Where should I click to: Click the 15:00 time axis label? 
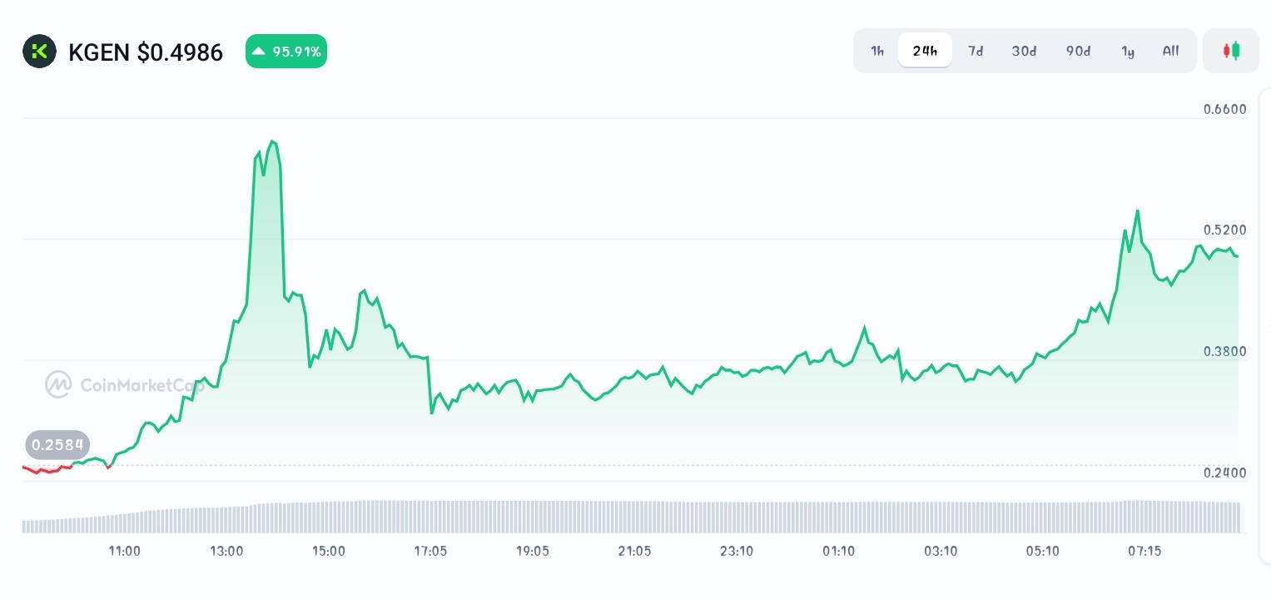click(x=329, y=551)
